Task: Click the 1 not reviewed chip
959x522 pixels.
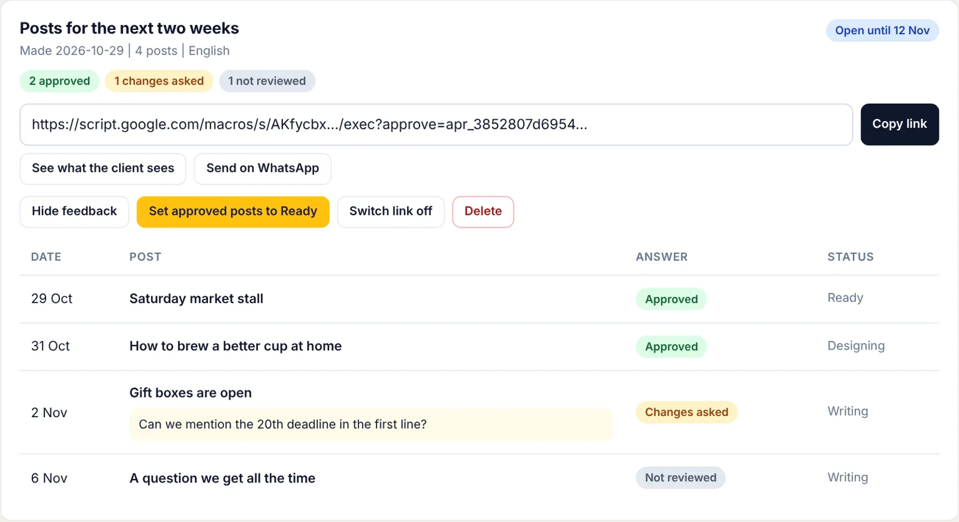Action: [x=267, y=81]
